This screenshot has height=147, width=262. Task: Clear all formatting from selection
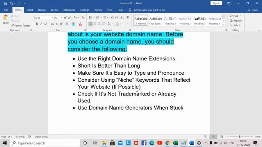tap(83, 18)
